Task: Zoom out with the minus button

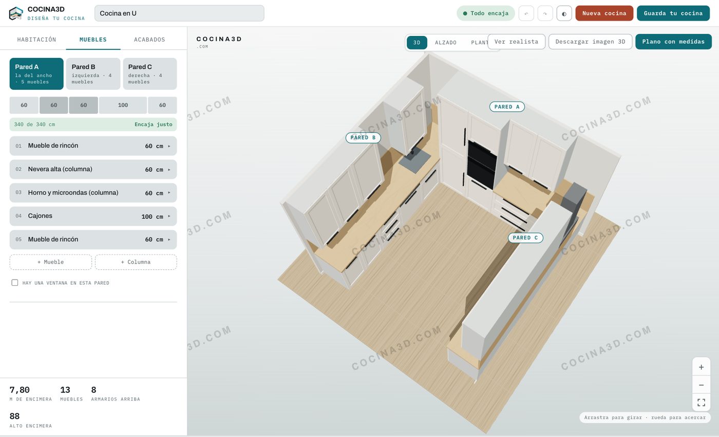Action: pyautogui.click(x=701, y=385)
